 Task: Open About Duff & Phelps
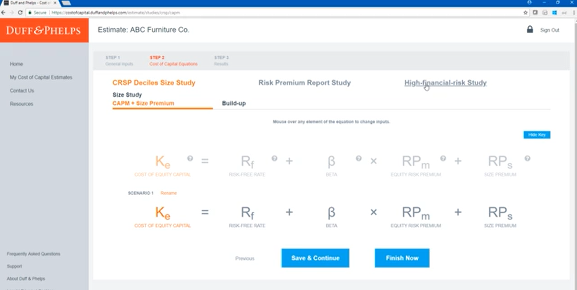coord(26,279)
